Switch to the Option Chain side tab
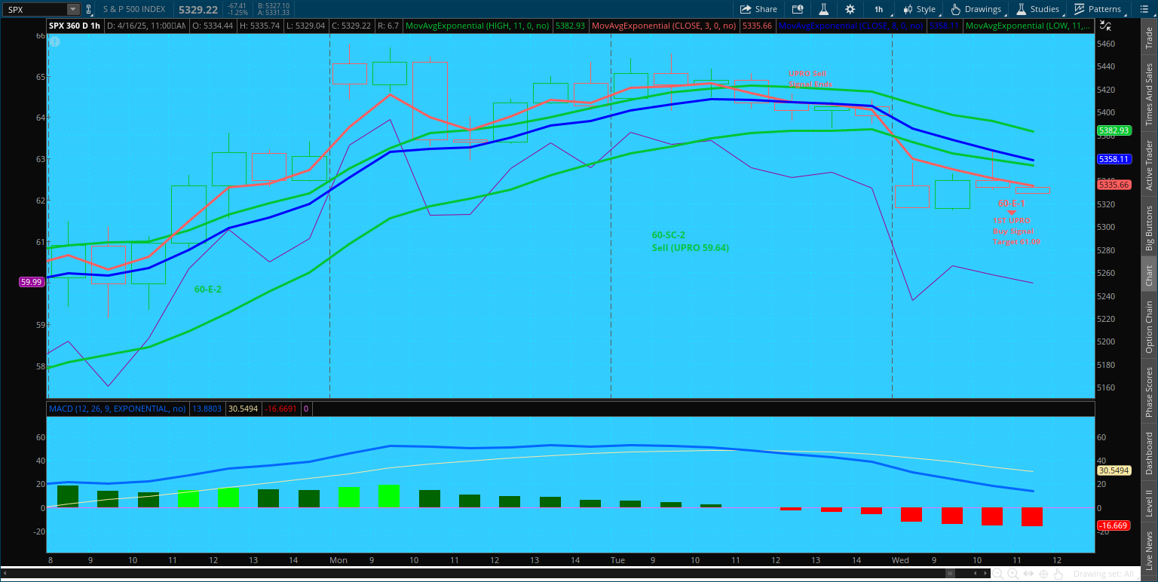The image size is (1158, 582). pyautogui.click(x=1149, y=327)
